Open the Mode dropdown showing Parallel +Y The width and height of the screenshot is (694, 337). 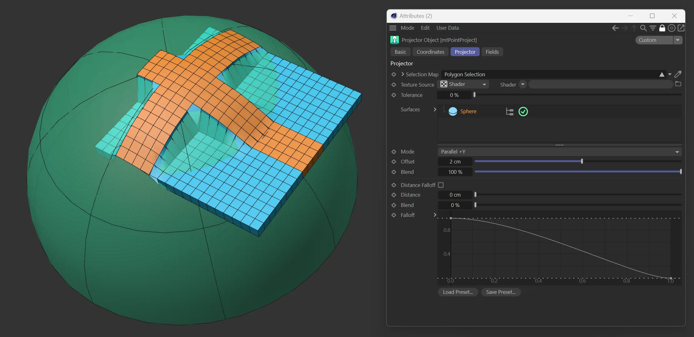click(x=559, y=152)
